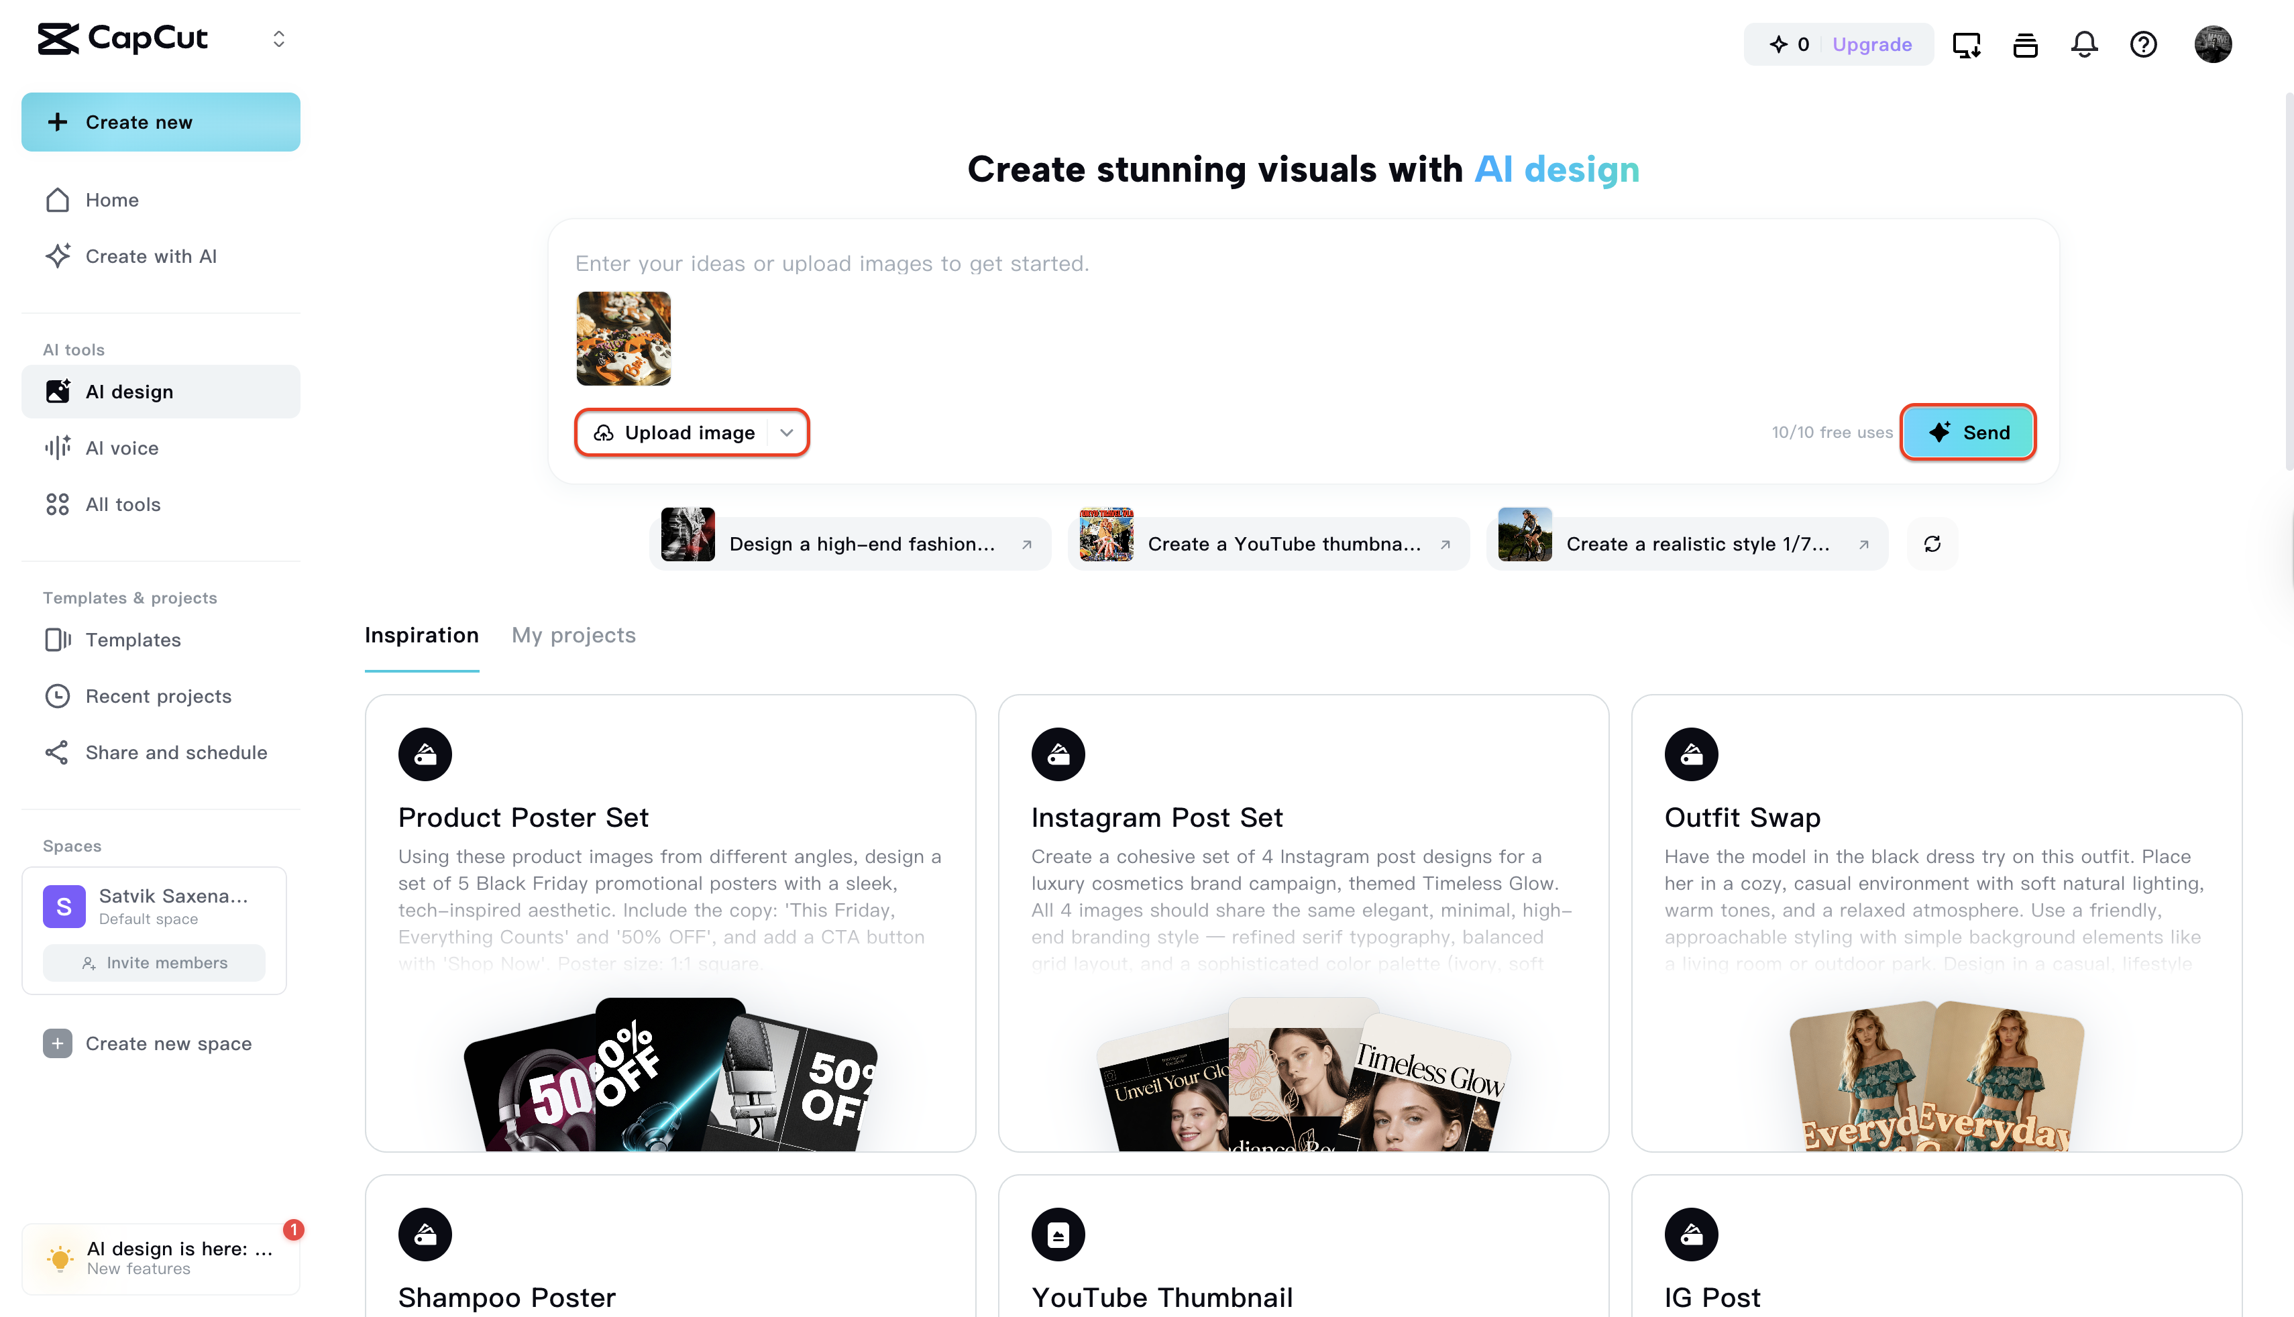Click the layers stack icon in header

click(2025, 44)
